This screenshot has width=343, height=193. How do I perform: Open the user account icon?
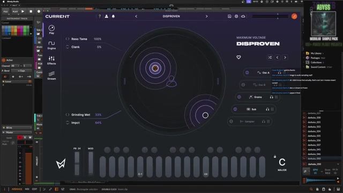coord(106,16)
